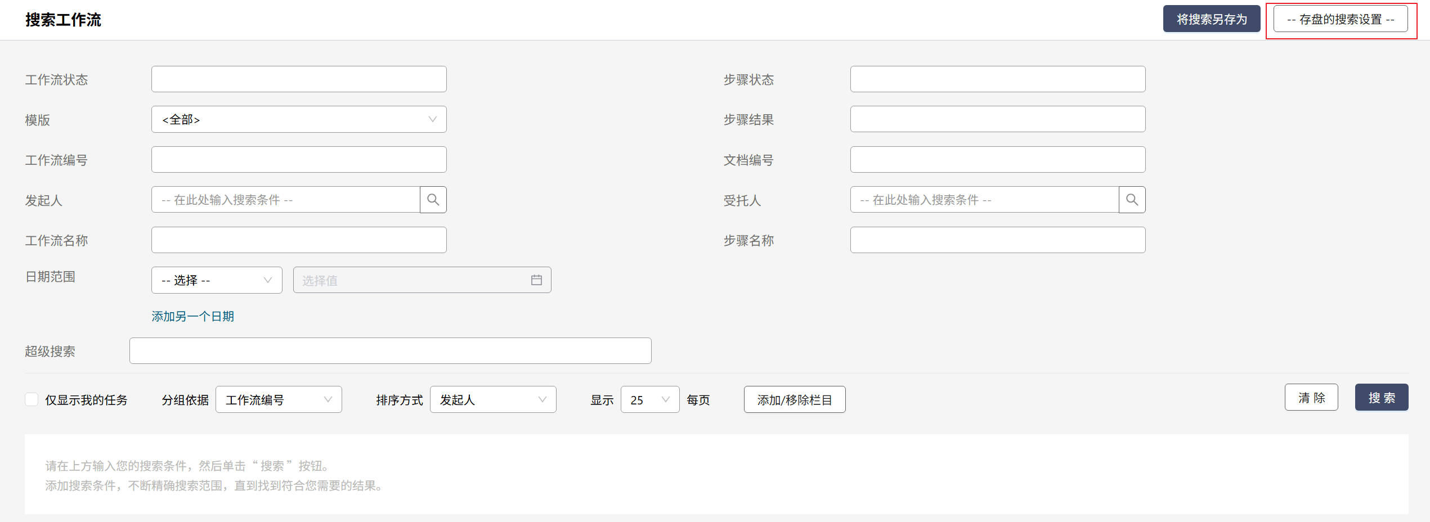Click the 文档编号 input field
This screenshot has height=522, width=1430.
pos(997,160)
